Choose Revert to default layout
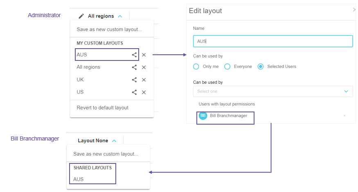 click(103, 108)
